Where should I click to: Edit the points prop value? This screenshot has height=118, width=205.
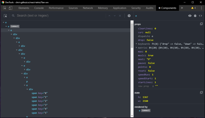point(150,67)
